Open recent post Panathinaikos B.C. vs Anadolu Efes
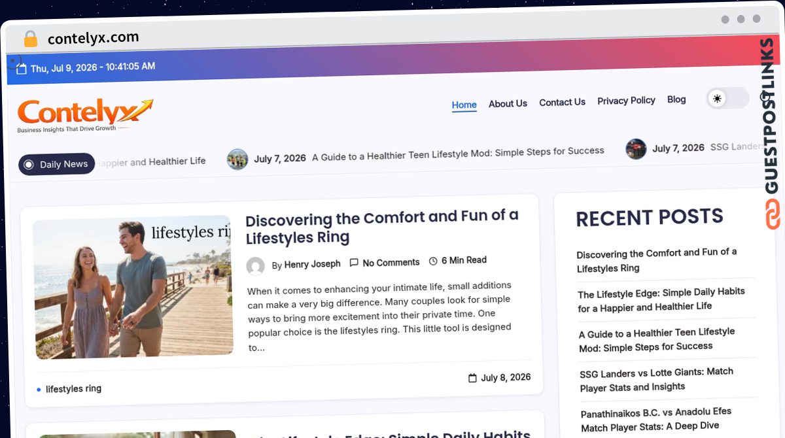Viewport: 785px width, 438px height. pos(656,420)
